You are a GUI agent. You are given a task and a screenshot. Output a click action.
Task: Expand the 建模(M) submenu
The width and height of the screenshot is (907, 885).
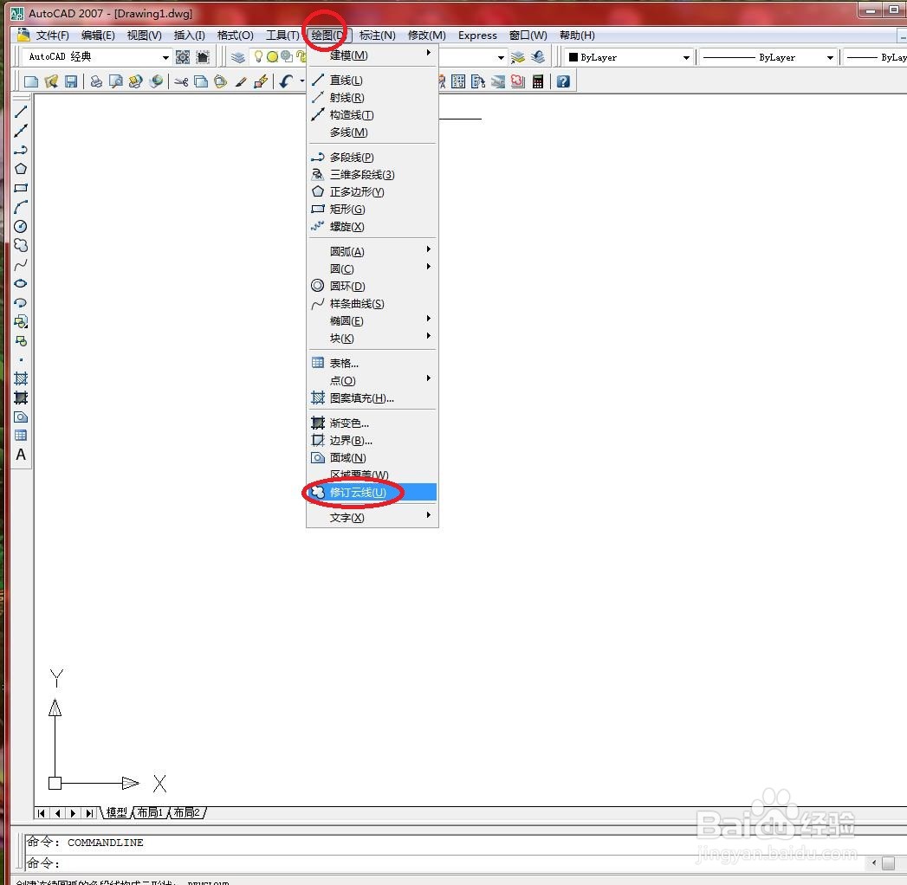pos(372,55)
